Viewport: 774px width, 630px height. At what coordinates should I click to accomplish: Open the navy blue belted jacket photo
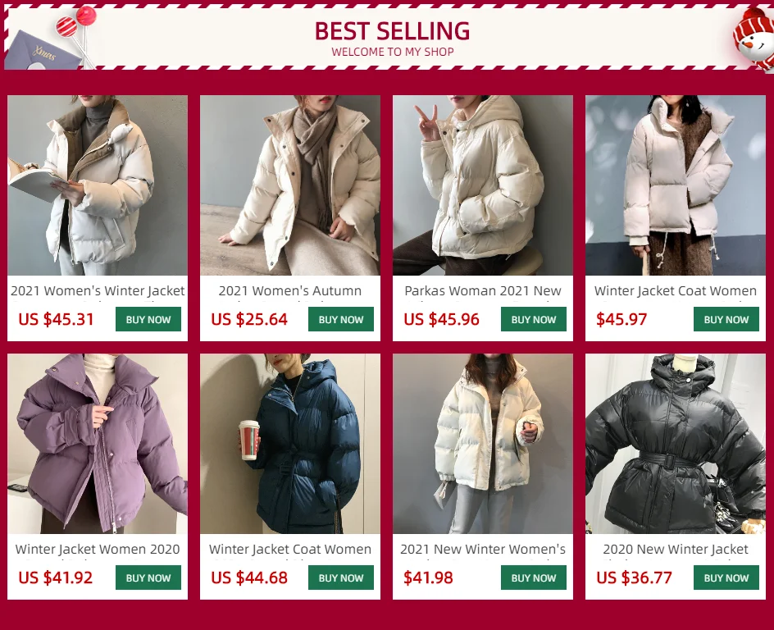click(290, 443)
